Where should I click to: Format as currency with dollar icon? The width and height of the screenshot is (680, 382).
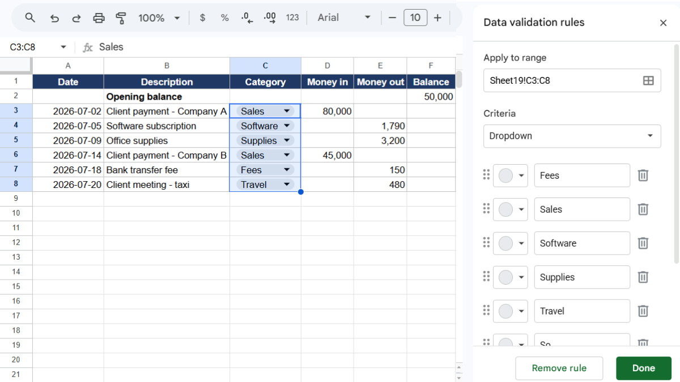point(202,18)
